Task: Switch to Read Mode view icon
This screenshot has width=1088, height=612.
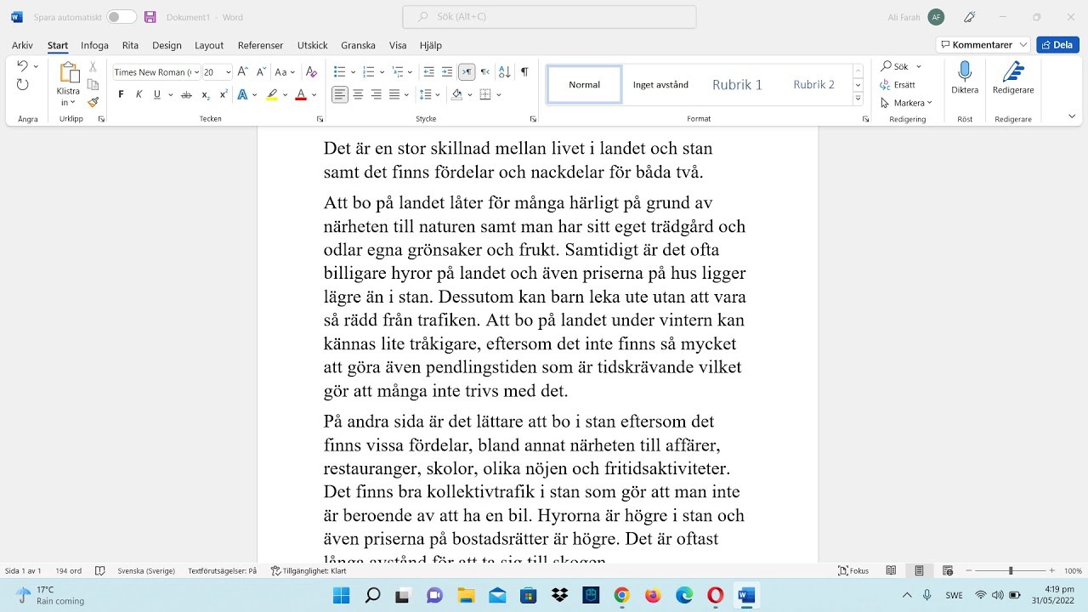Action: (x=891, y=571)
